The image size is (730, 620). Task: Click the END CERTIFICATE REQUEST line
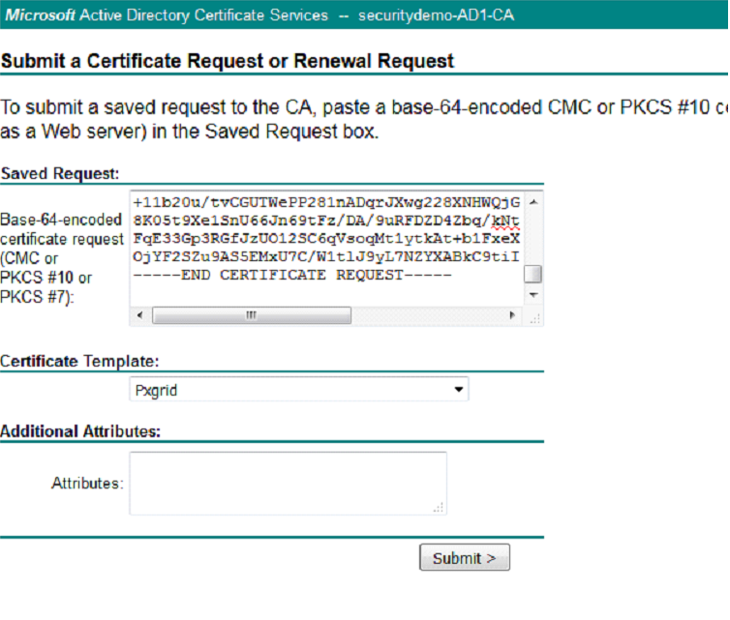[x=292, y=275]
